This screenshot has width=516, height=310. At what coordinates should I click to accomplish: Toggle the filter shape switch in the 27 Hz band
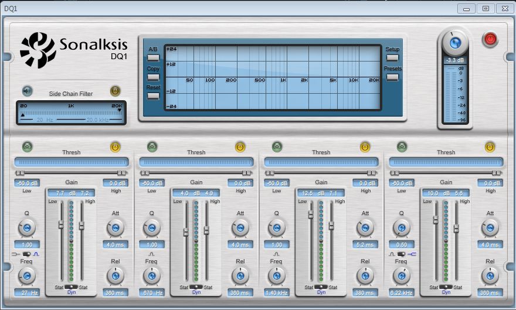click(26, 254)
